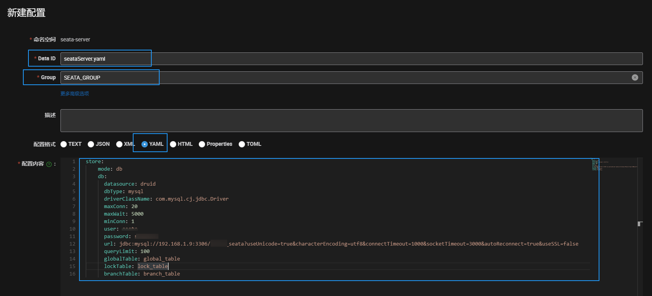Click the 'password:' line
The height and width of the screenshot is (296, 652).
(131, 236)
